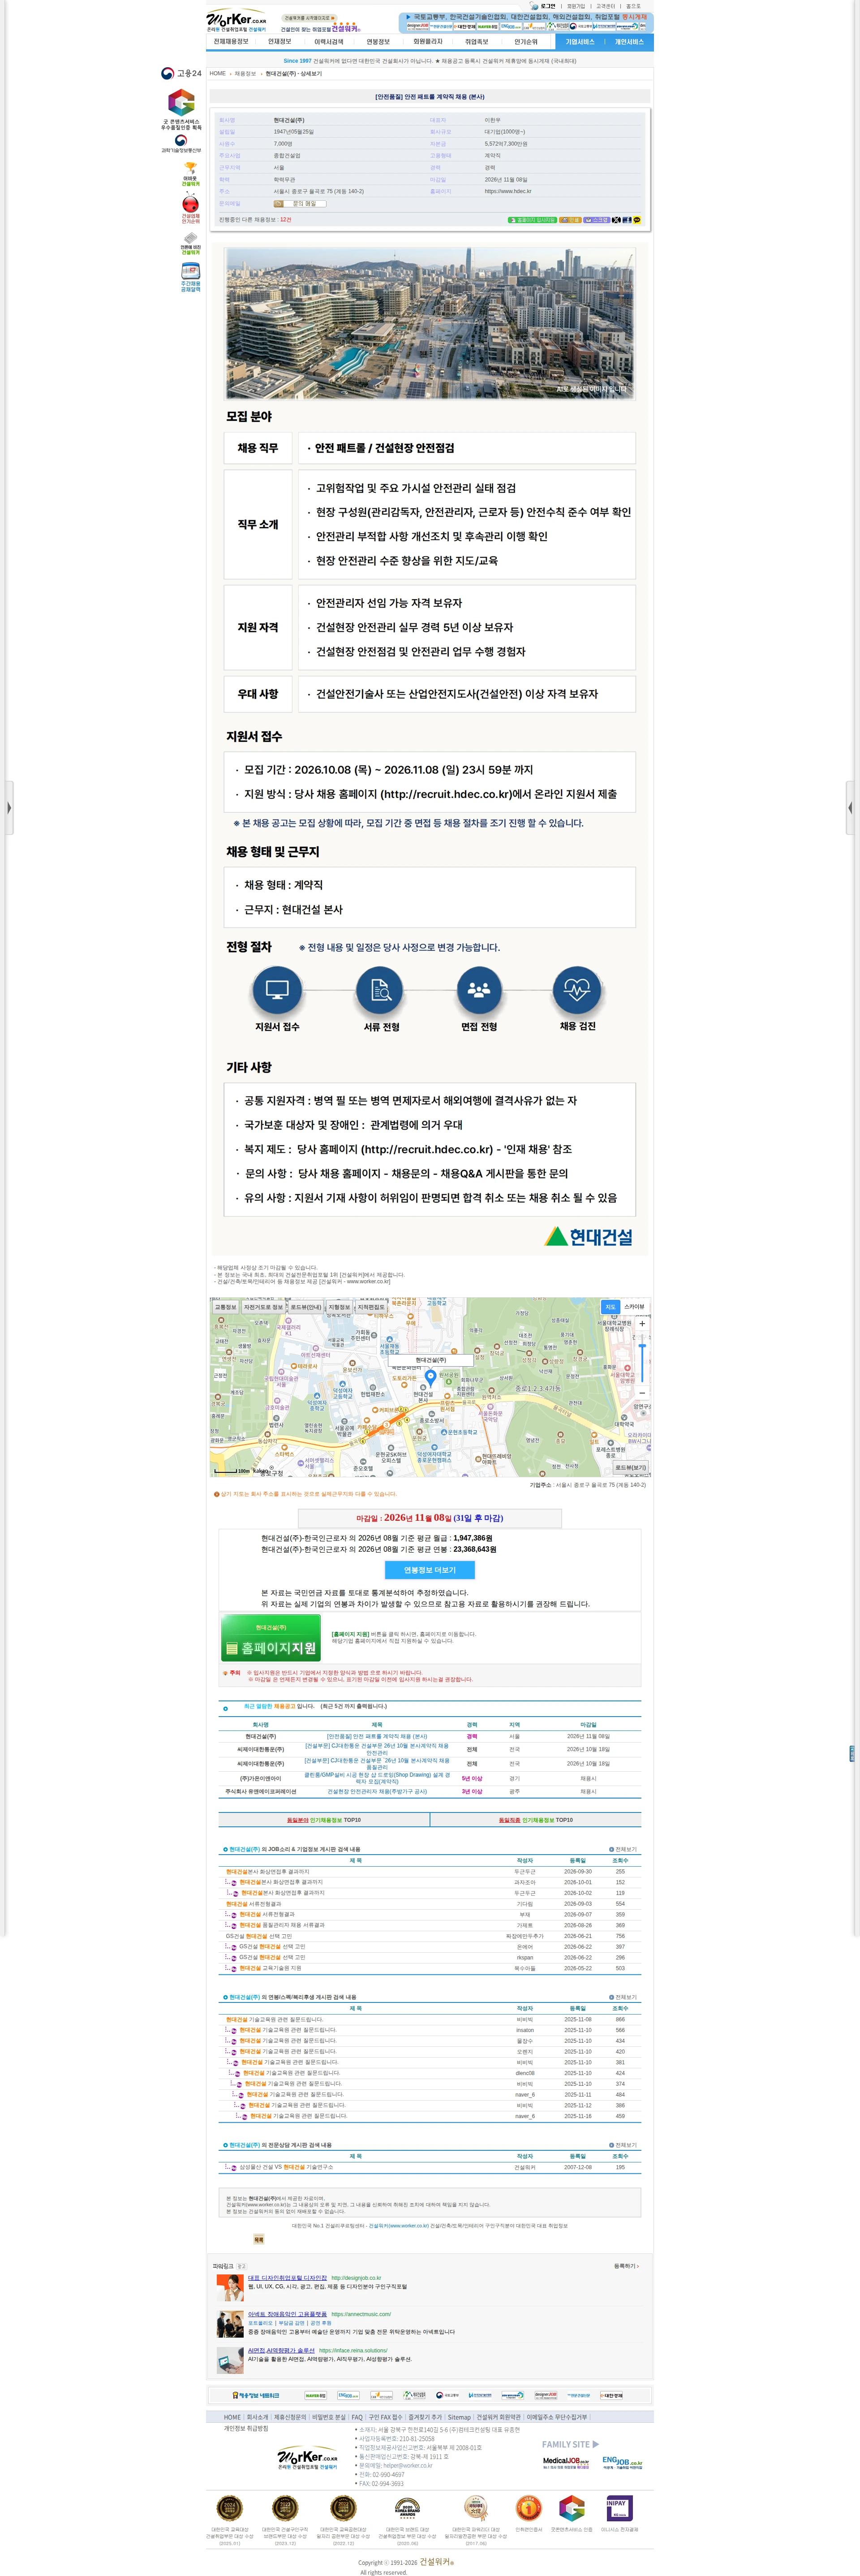Click map zoom-out minus button
860x2576 pixels.
click(x=642, y=1392)
